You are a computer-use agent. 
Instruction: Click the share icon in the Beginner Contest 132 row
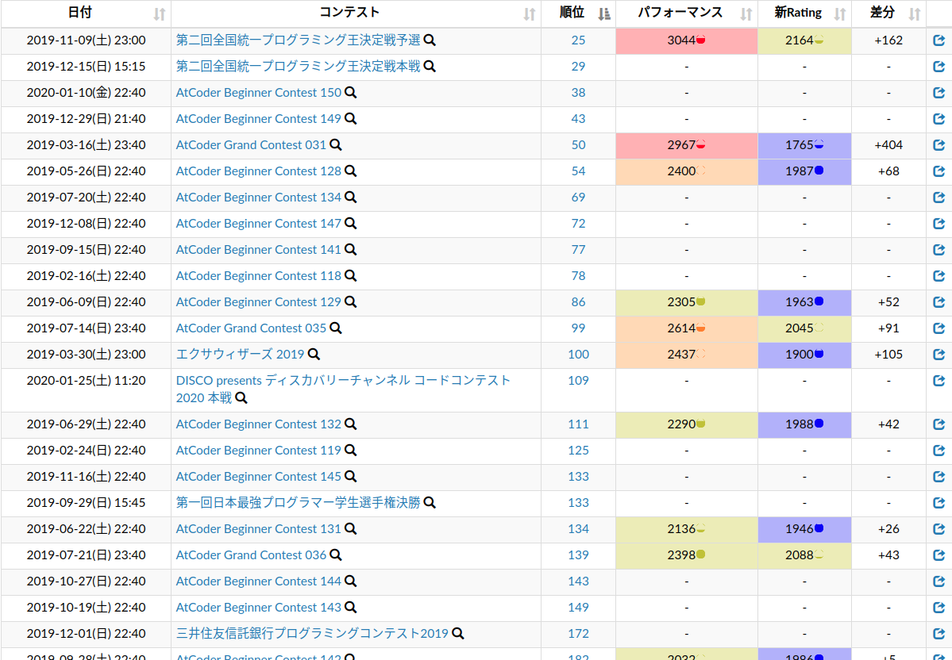[939, 424]
